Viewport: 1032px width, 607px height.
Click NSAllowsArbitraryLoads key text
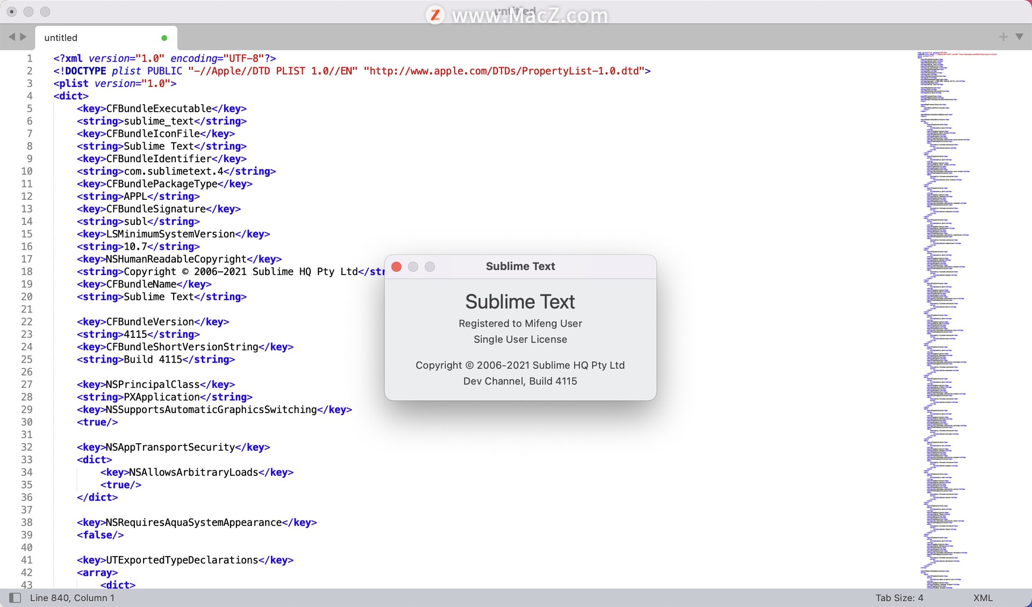point(193,472)
